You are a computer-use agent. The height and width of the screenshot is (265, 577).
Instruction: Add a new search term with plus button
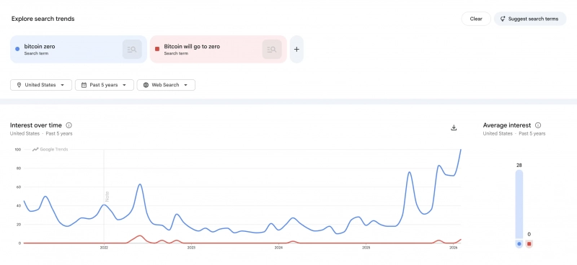[x=296, y=49]
